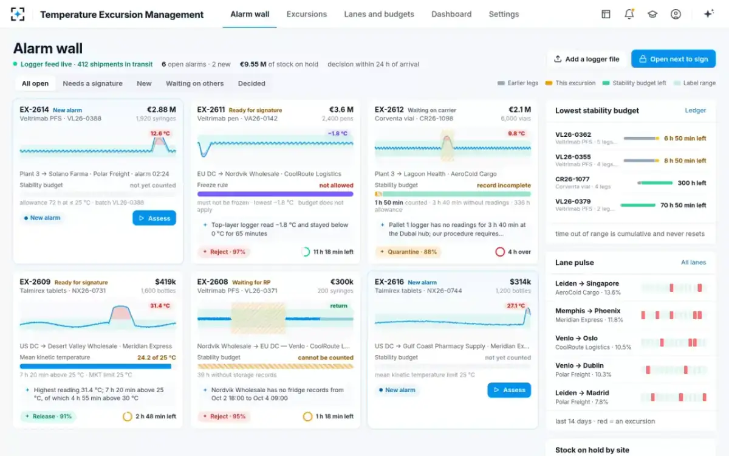This screenshot has height=456, width=729.
Task: Select the All open filter
Action: [x=35, y=83]
